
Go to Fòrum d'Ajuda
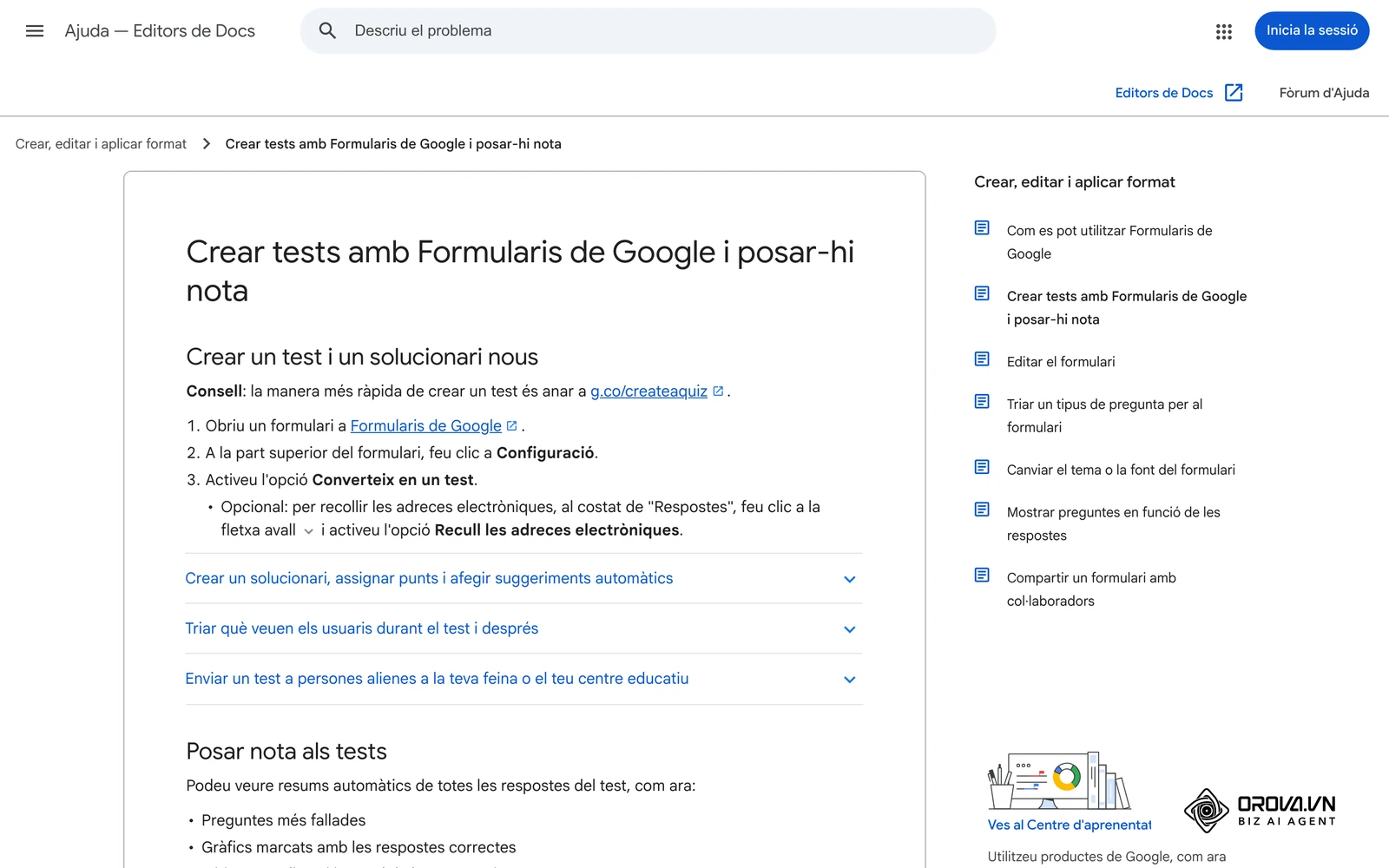point(1324,93)
